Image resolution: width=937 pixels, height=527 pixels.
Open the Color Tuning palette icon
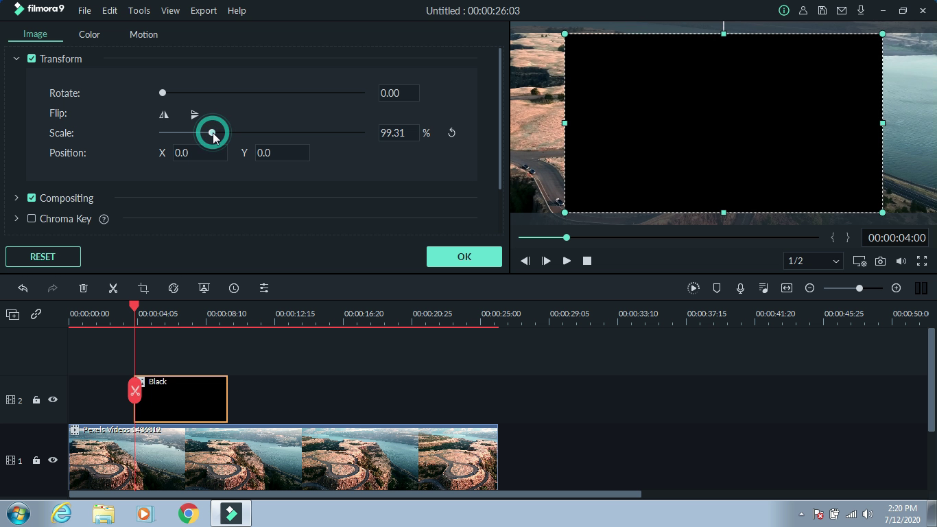174,288
